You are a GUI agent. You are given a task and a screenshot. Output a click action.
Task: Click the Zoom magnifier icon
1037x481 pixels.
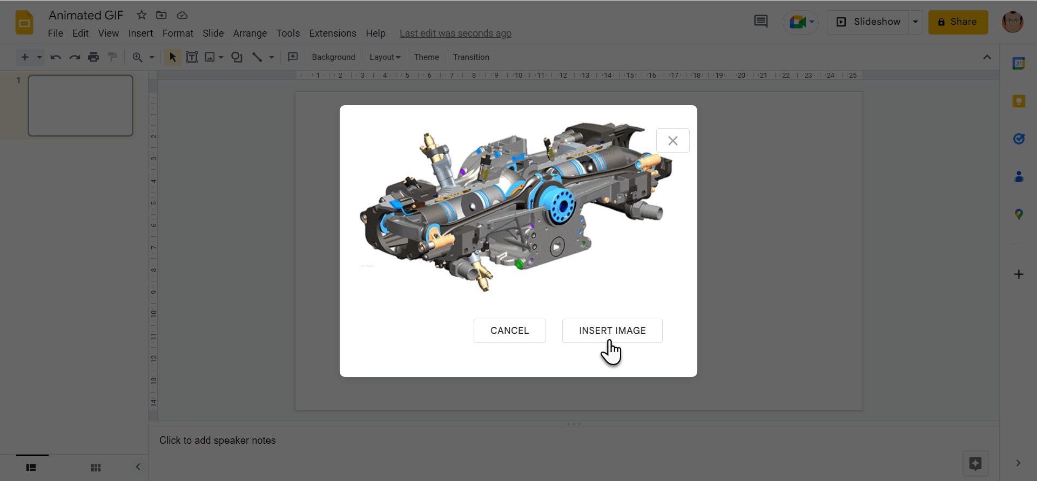(137, 57)
